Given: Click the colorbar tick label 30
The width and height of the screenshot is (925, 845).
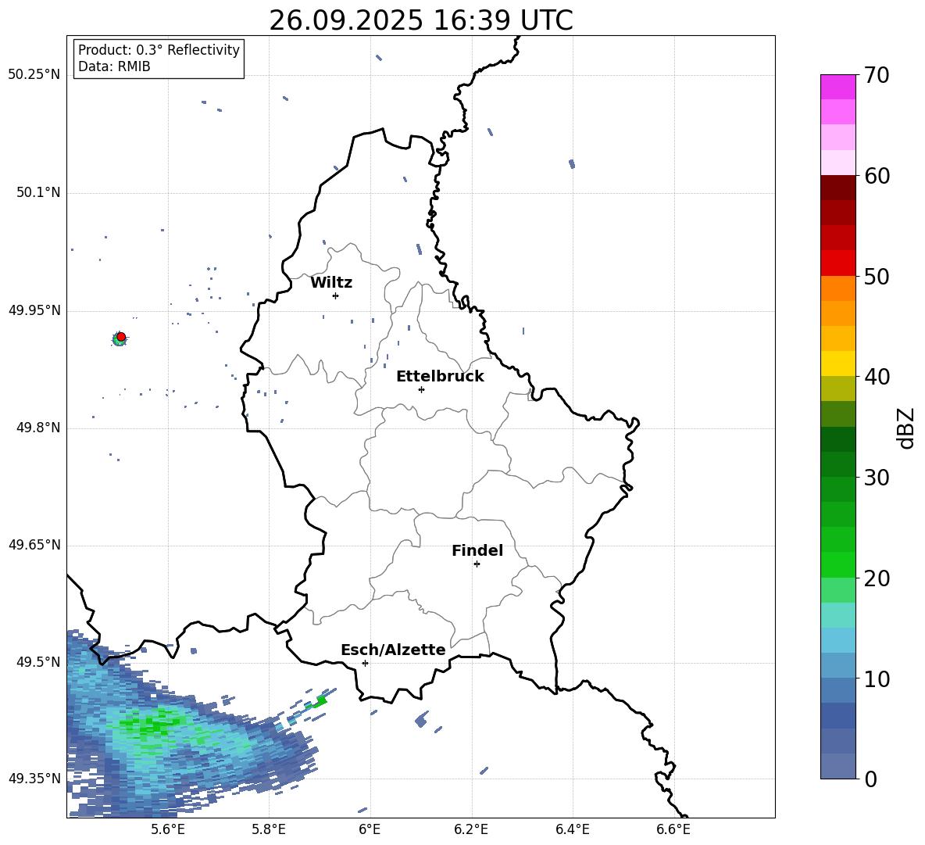Looking at the screenshot, I should pos(877,478).
